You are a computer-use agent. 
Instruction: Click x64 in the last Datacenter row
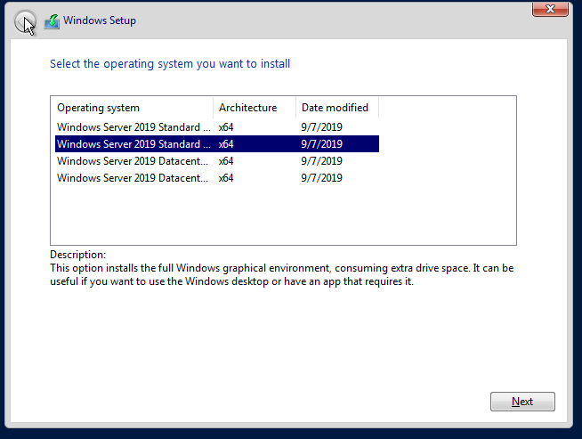click(226, 178)
